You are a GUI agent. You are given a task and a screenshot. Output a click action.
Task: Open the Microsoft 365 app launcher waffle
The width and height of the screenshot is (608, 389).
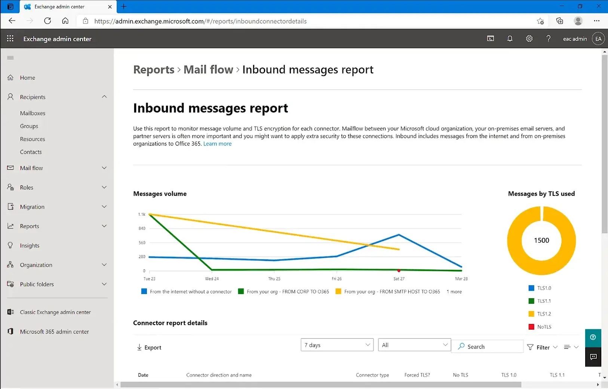pos(10,38)
